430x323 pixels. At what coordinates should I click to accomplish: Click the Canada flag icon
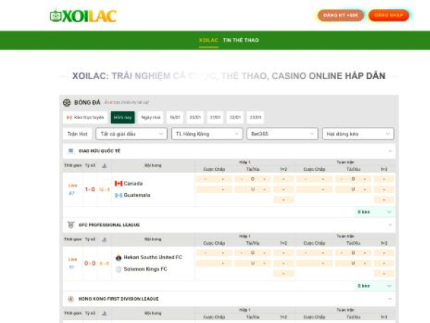pyautogui.click(x=118, y=183)
